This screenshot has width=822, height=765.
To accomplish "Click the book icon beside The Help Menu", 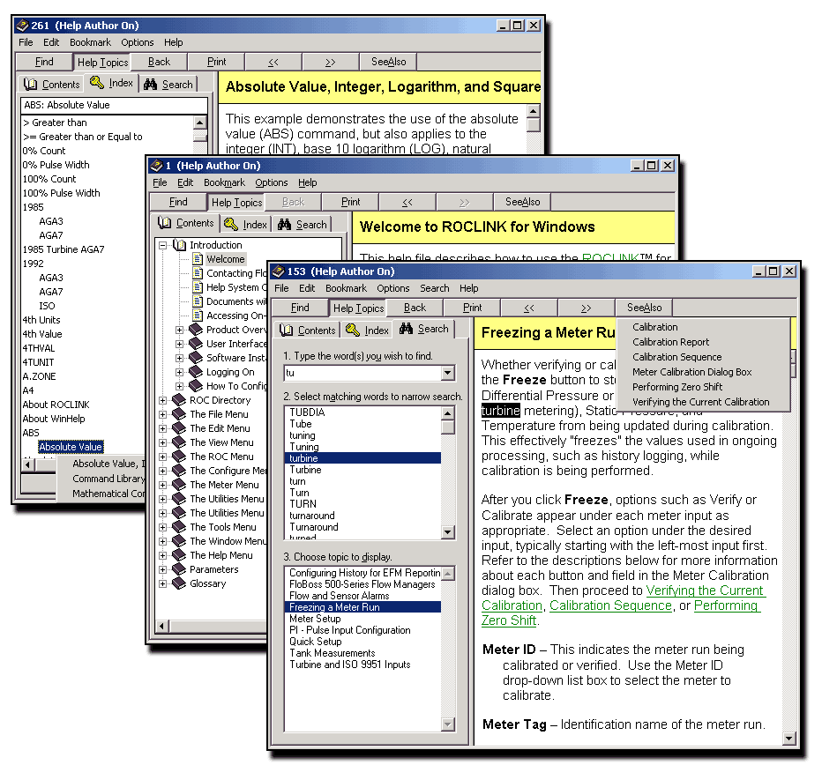I will click(179, 555).
